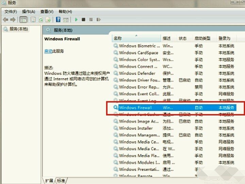Click the Services window title icon
This screenshot has width=245, height=184.
click(4, 3)
